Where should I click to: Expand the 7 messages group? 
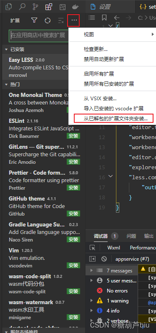92,270
